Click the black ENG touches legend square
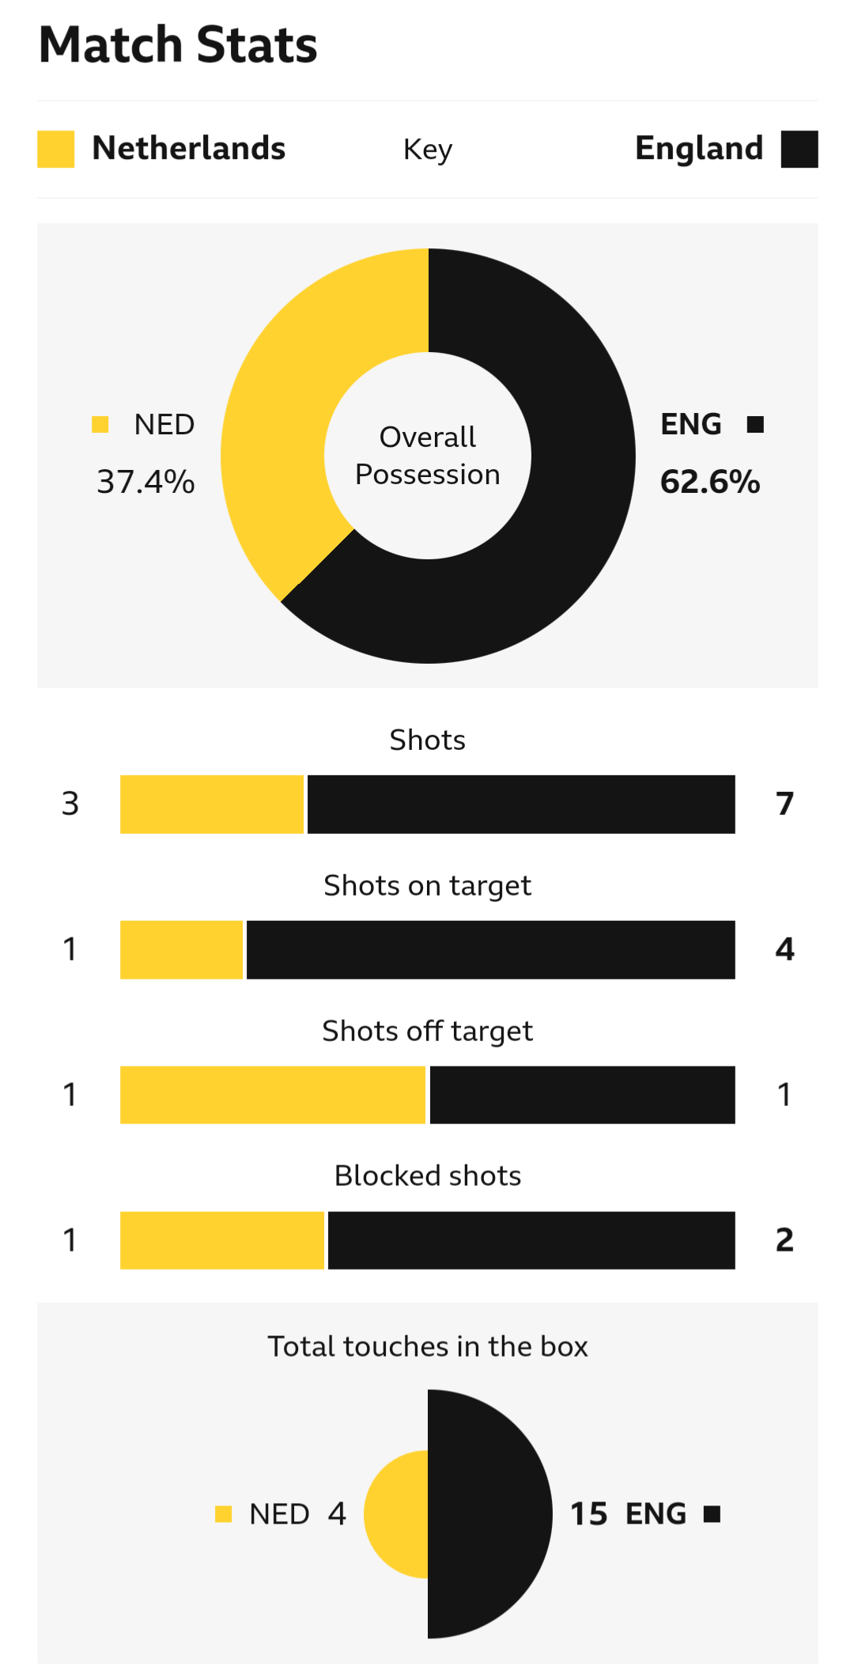The width and height of the screenshot is (854, 1670). 712,1514
